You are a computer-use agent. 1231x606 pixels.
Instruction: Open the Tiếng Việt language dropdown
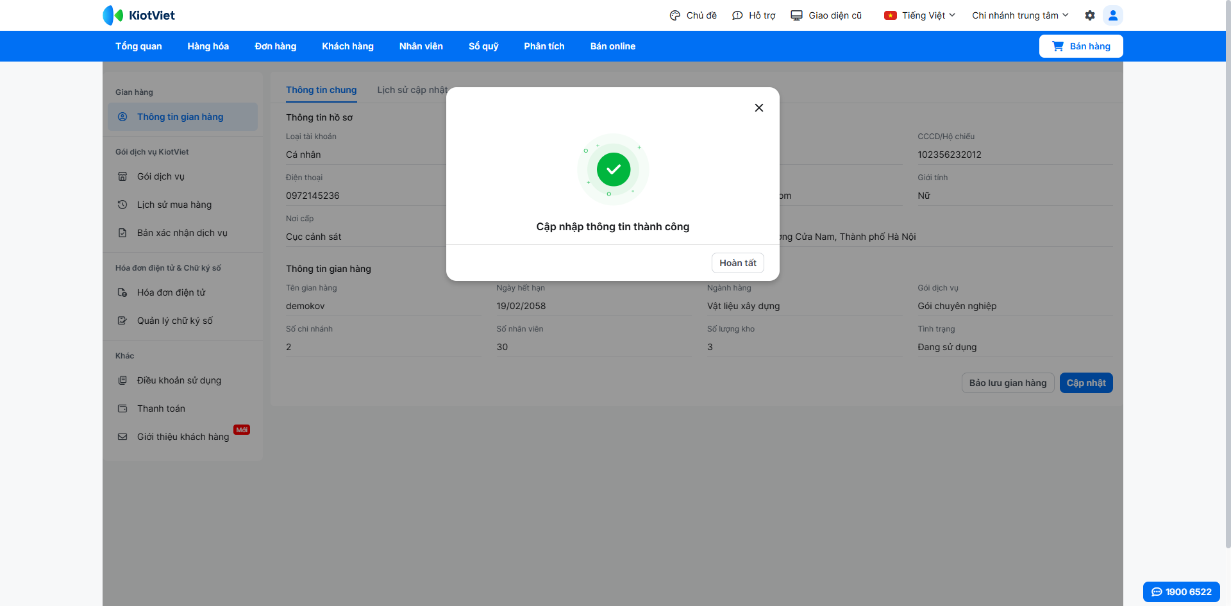click(919, 15)
